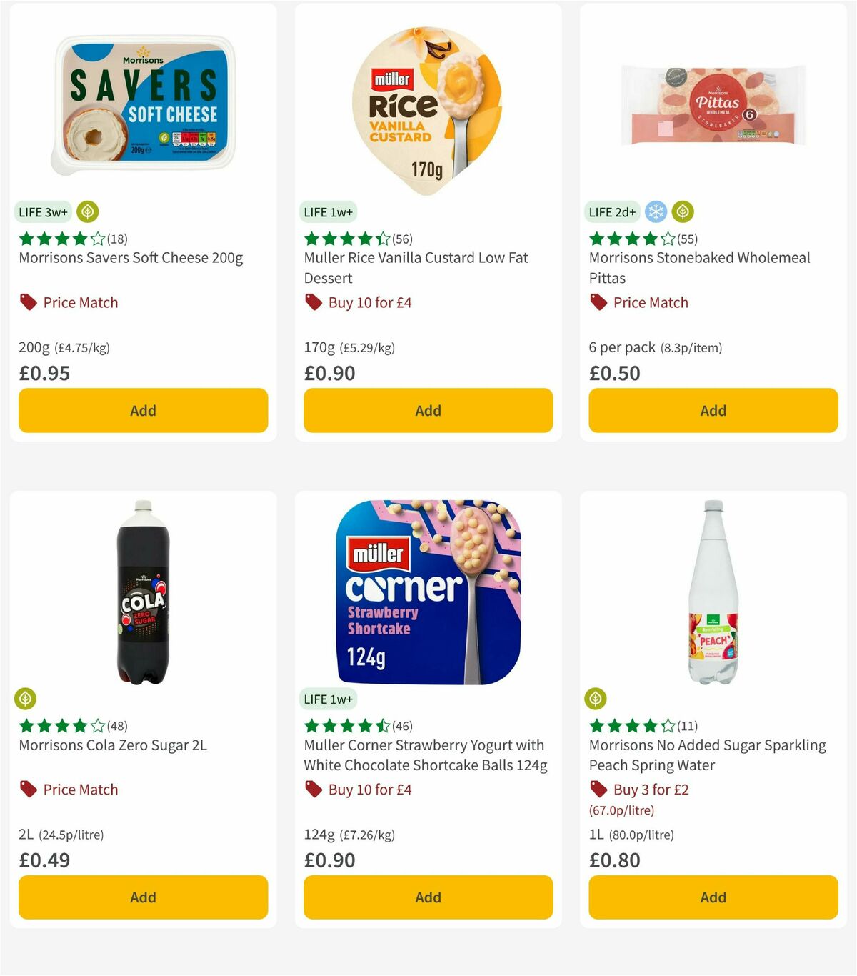The height and width of the screenshot is (976, 857).
Task: Add Morrisons Cola Zero Sugar to basket
Action: point(143,897)
